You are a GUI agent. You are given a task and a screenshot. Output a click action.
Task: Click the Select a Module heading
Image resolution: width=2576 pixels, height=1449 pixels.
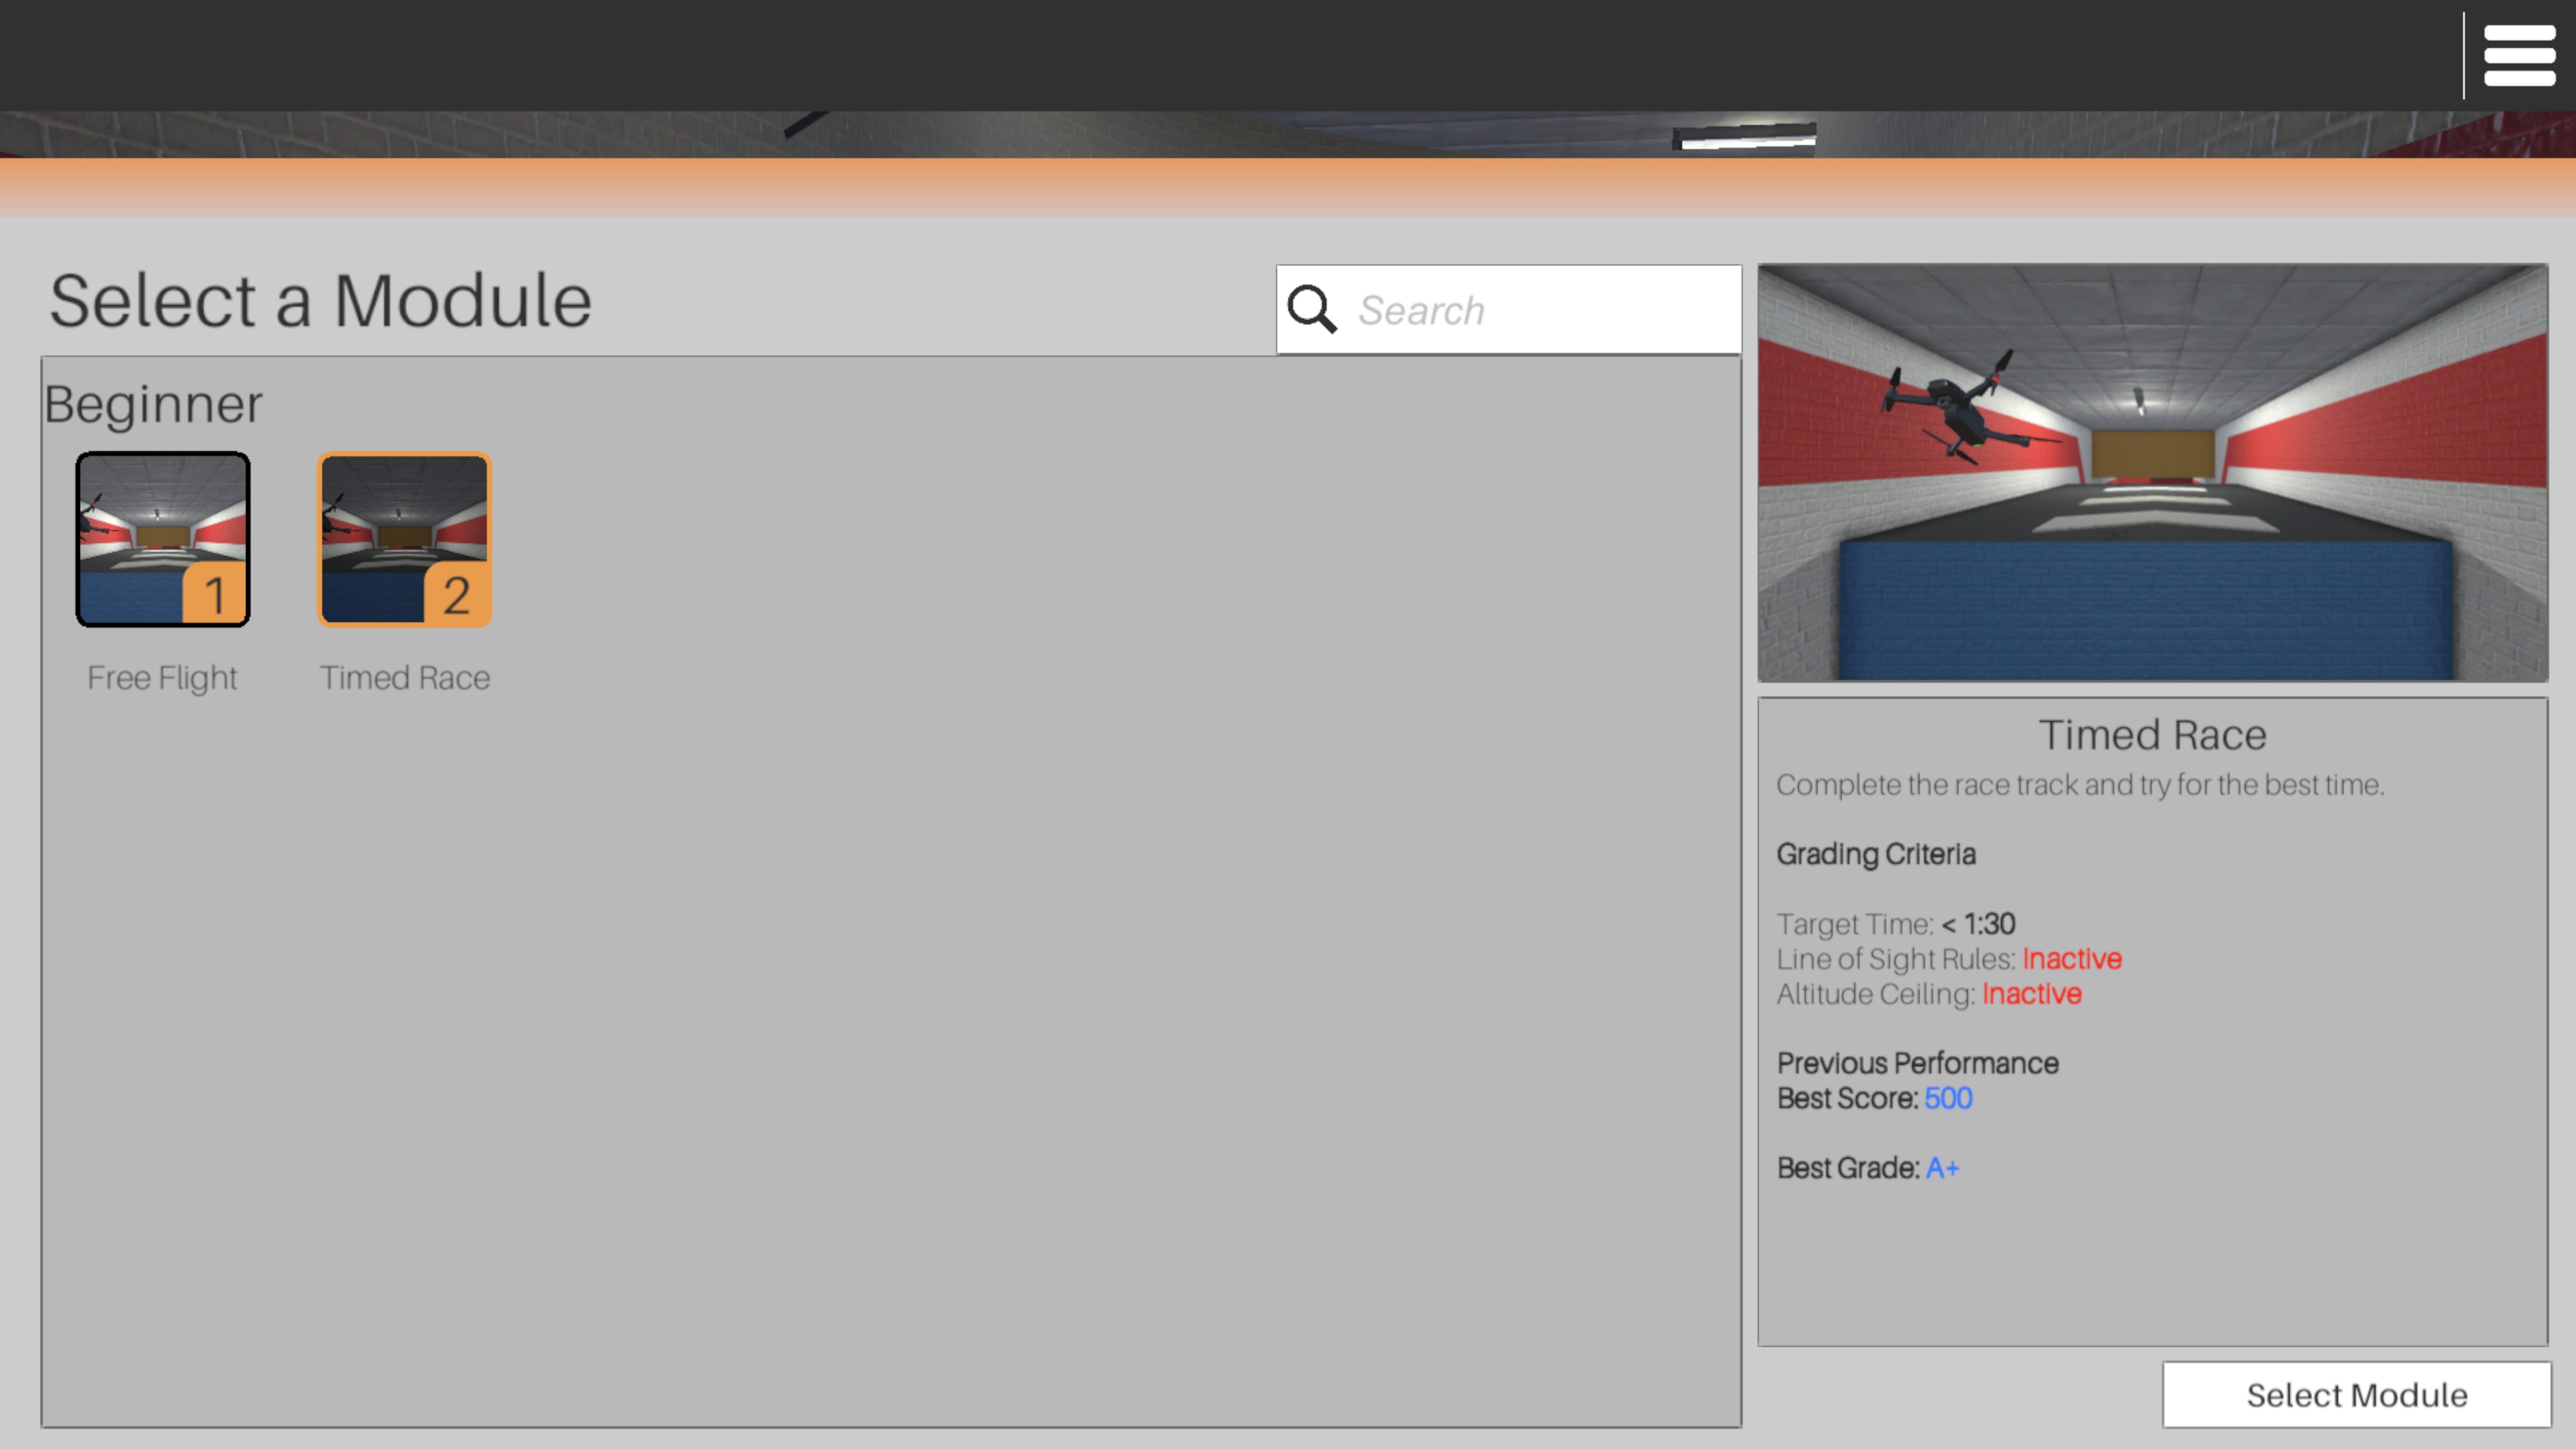coord(320,300)
